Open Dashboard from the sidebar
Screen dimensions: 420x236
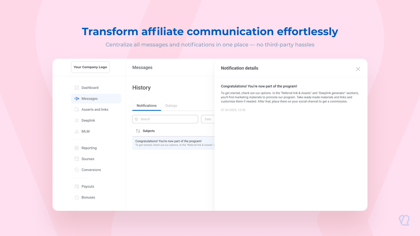(96, 88)
